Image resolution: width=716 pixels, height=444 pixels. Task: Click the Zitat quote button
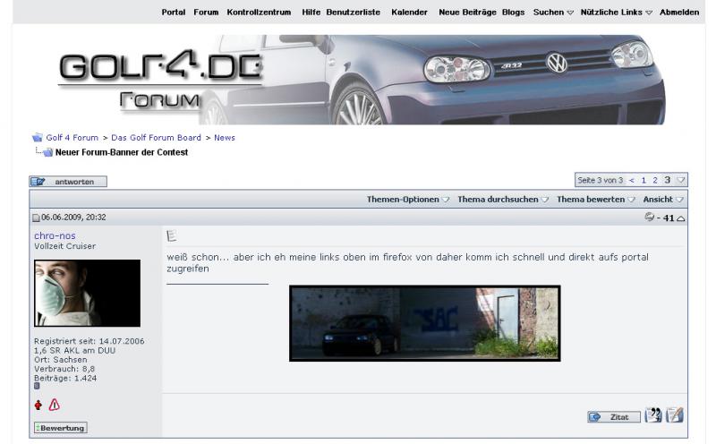pyautogui.click(x=614, y=416)
